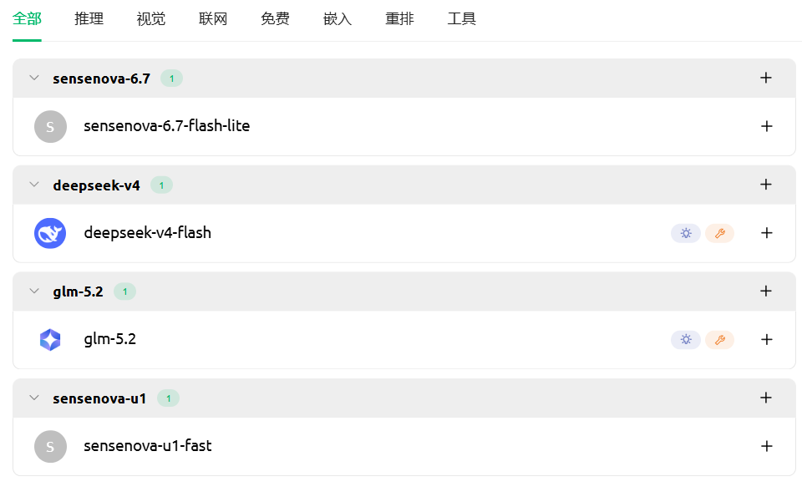Add the sensenova-u1-fast model via plus icon
The image size is (802, 502).
tap(766, 446)
